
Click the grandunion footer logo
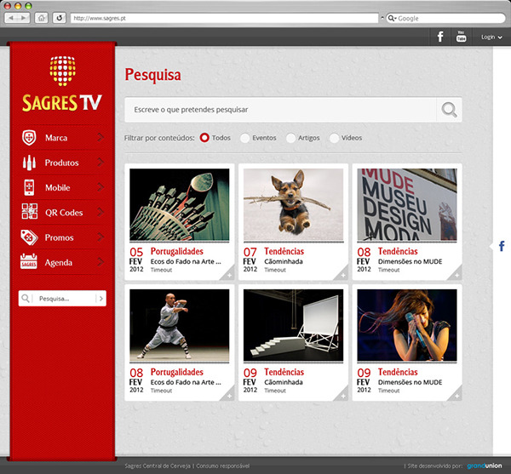[x=485, y=465]
